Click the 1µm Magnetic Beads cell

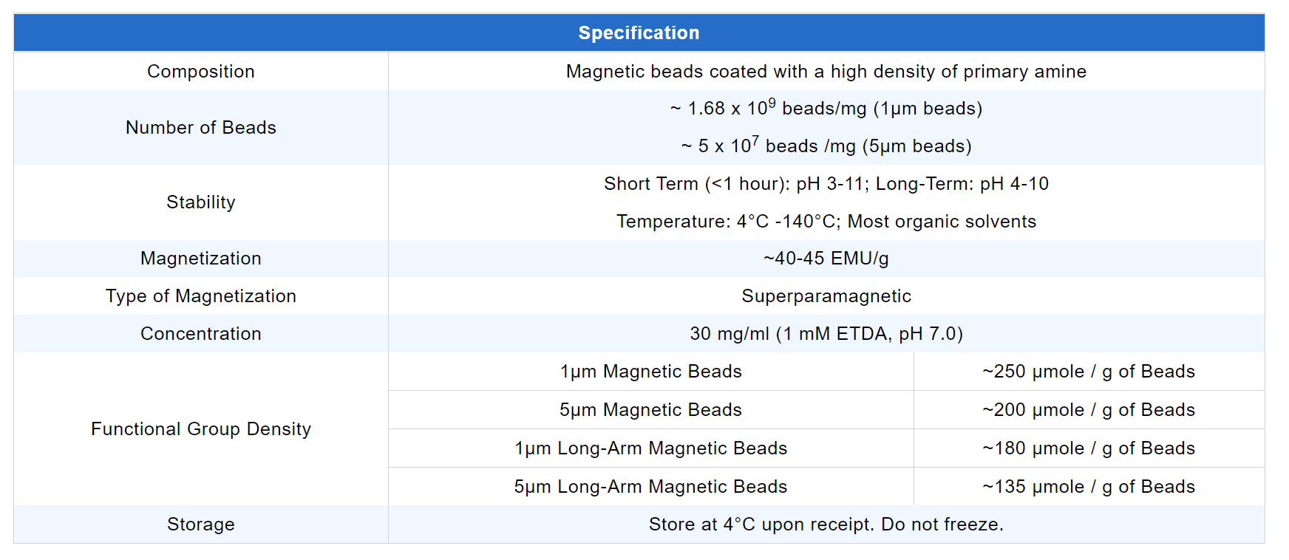[650, 372]
